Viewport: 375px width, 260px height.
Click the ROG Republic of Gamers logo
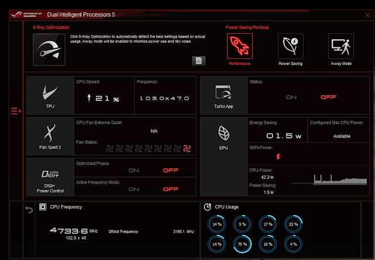click(26, 15)
